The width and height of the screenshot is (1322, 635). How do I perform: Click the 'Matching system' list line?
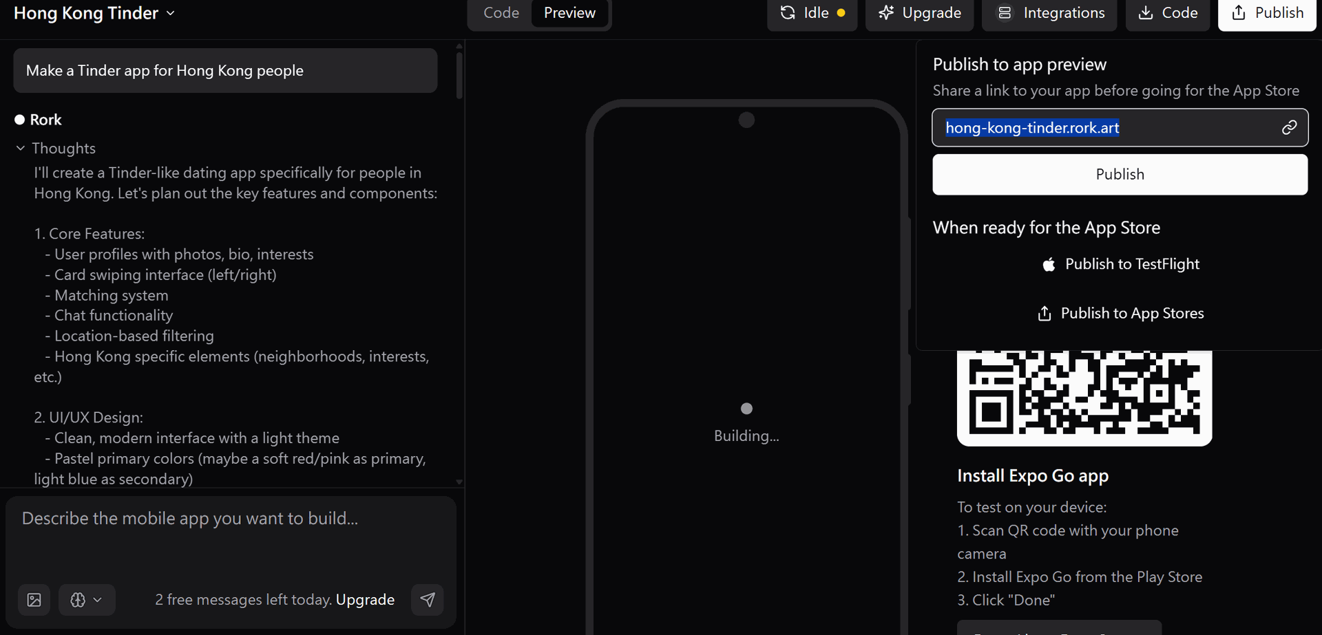click(107, 295)
